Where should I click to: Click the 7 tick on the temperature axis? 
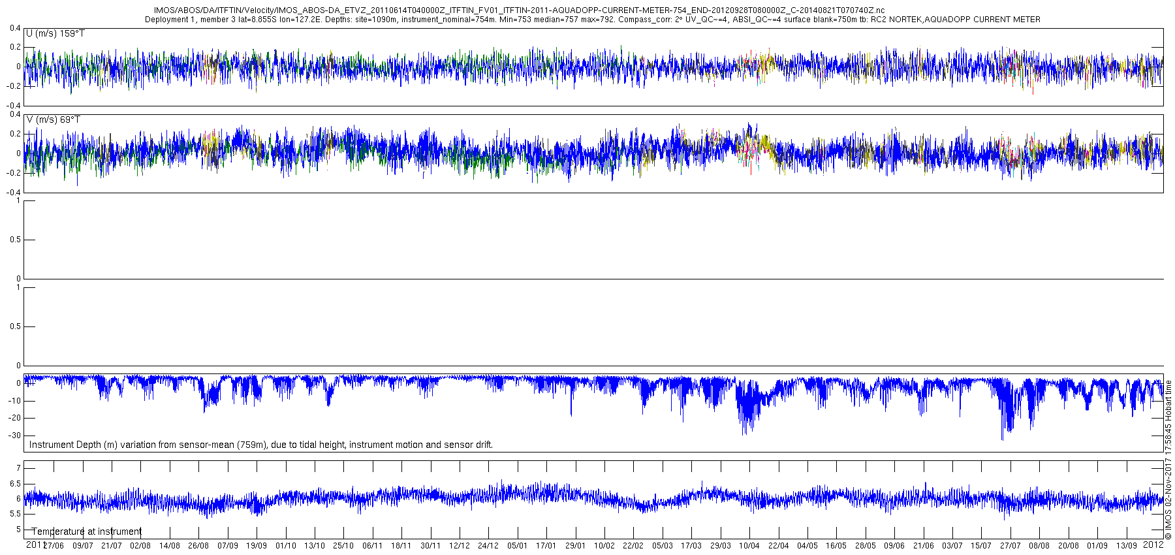tap(19, 468)
